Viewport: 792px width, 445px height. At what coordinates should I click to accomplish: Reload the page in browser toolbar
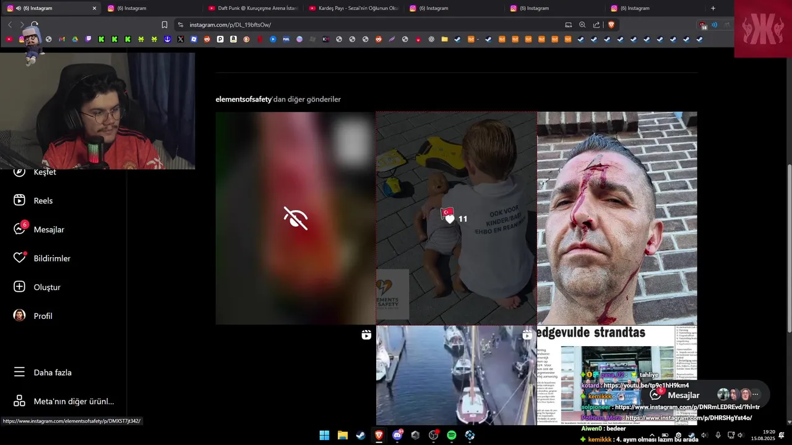pos(35,25)
